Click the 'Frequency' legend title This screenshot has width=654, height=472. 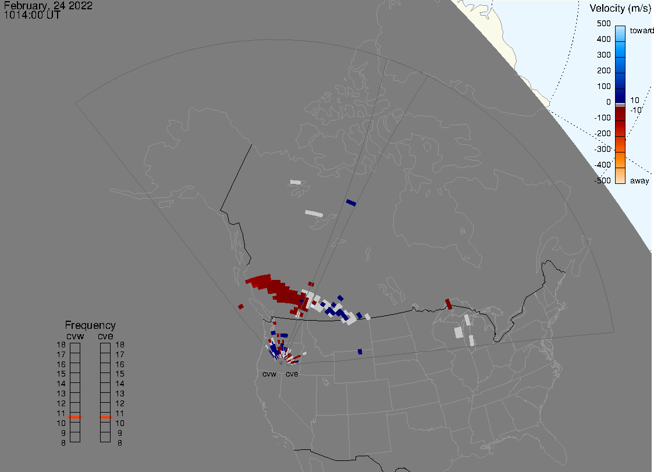(90, 325)
